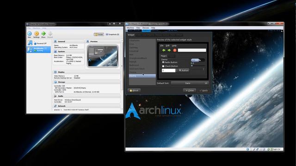Screen dimensions: 296x166
Task: Click the first VM status bar indicator icon
Action: 248,149
